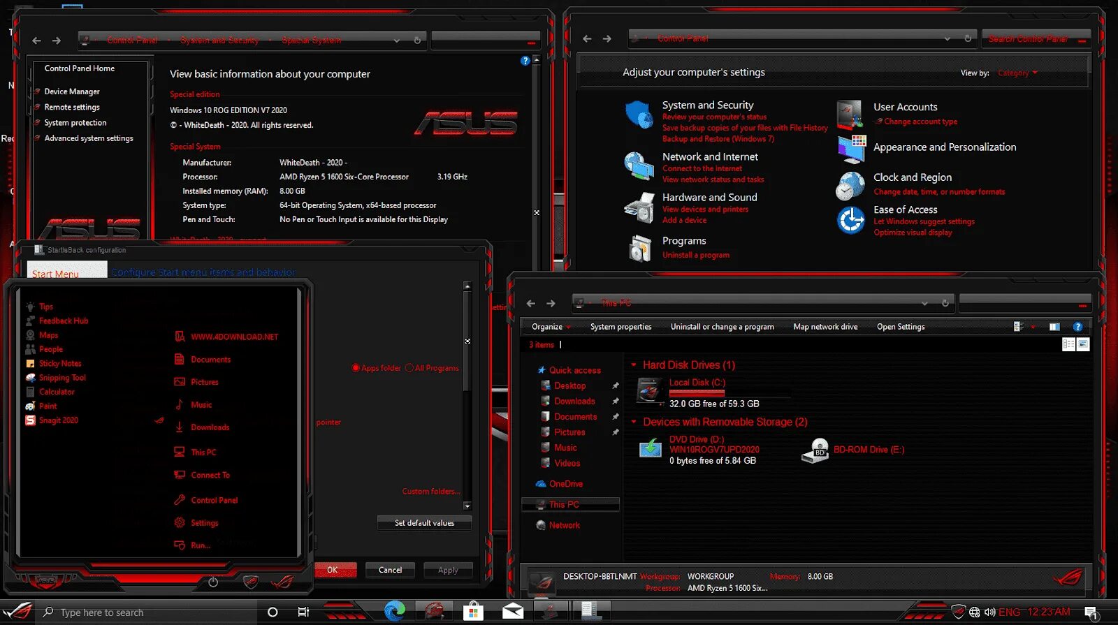The width and height of the screenshot is (1118, 625).
Task: Open the System window address history dropdown
Action: coord(396,41)
